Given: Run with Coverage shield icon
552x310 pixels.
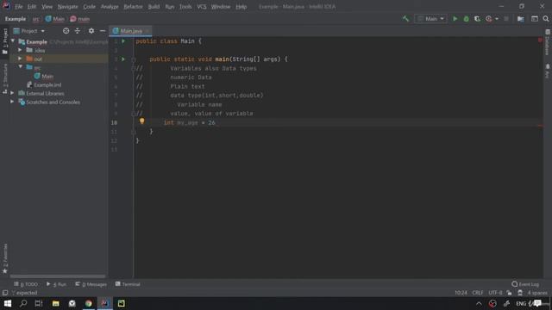Looking at the screenshot, I should pos(477,19).
